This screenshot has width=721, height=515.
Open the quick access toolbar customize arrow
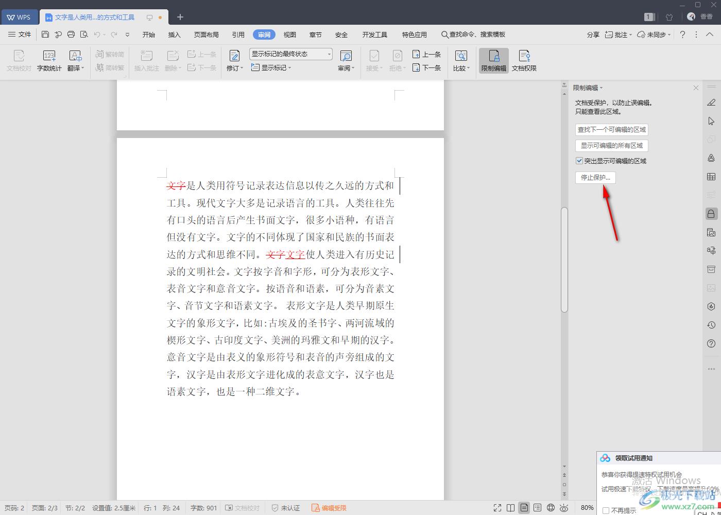coord(127,35)
